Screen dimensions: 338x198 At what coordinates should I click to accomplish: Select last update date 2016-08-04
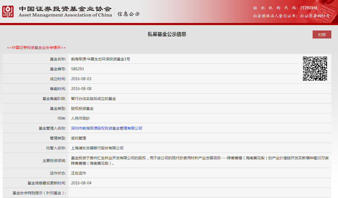coord(81,183)
